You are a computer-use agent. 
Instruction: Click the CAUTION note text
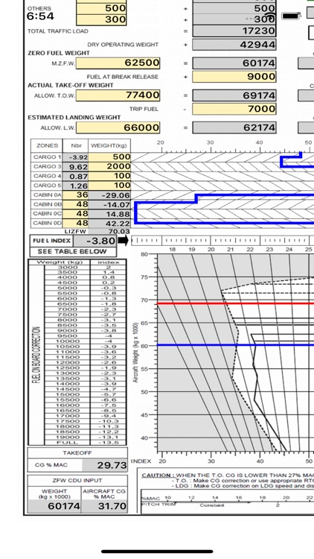click(228, 480)
